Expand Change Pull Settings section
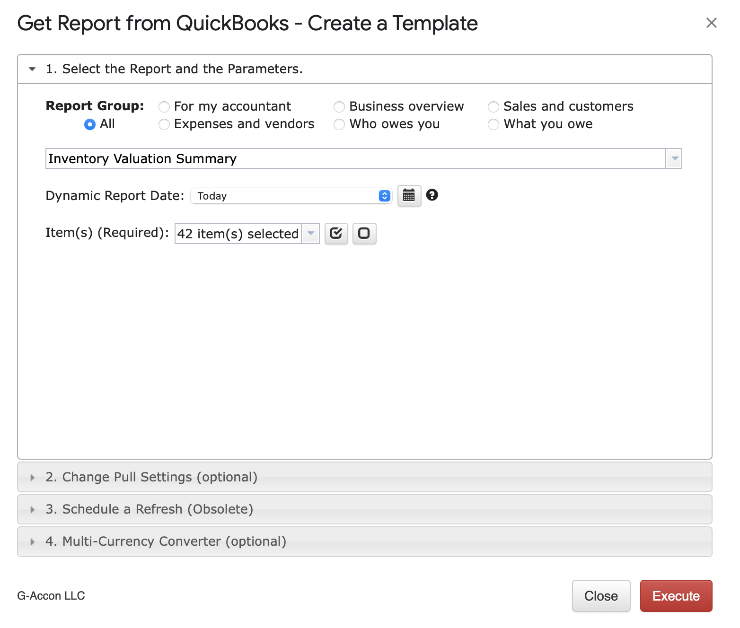This screenshot has width=740, height=628. tap(151, 477)
